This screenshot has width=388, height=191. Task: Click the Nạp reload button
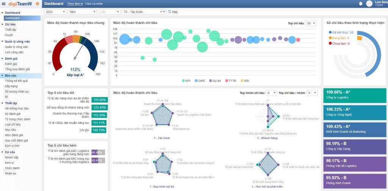pyautogui.click(x=173, y=12)
